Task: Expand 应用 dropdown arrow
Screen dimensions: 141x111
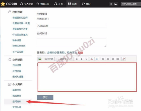Action: point(78,4)
